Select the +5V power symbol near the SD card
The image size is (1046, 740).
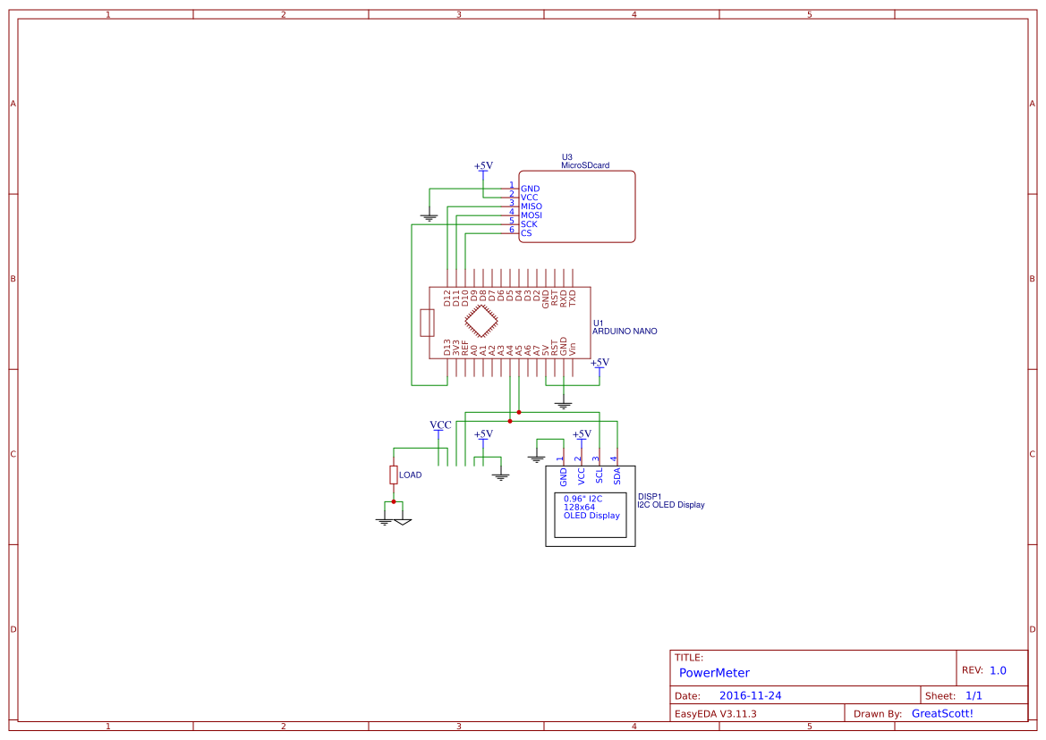pyautogui.click(x=482, y=166)
